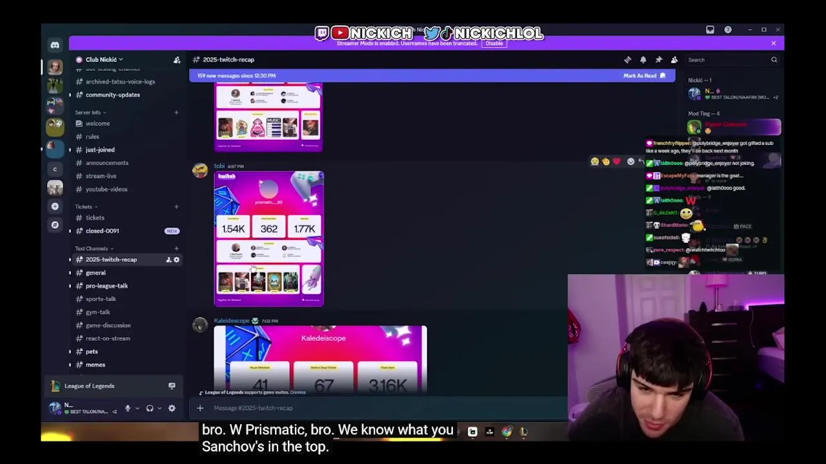Collapse the Server Info category
The image size is (826, 464).
click(x=90, y=113)
